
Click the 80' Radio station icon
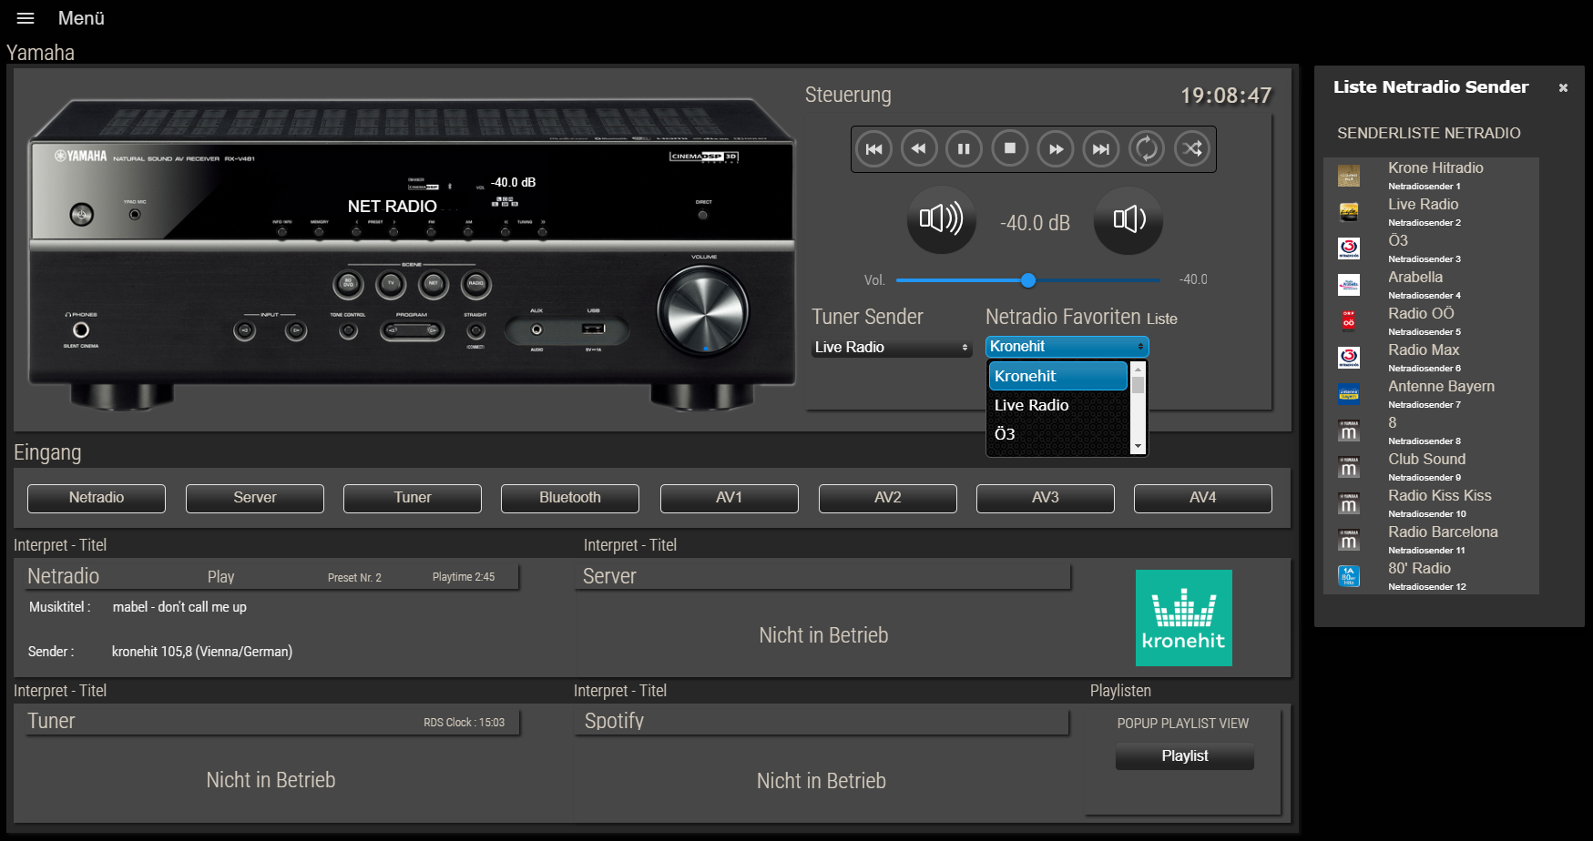coord(1349,576)
